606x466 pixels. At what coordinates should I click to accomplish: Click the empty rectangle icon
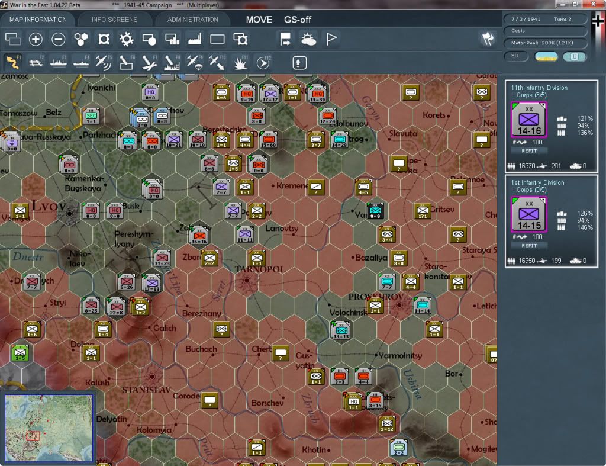tap(217, 39)
